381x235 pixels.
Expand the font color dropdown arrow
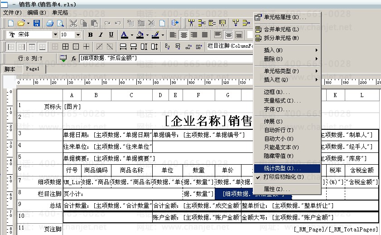point(132,35)
